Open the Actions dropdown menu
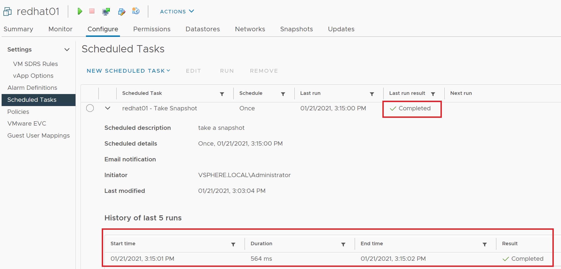The image size is (561, 269). [x=177, y=11]
